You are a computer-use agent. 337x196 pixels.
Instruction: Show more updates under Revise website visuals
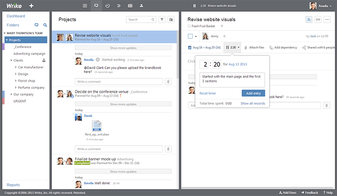click(123, 48)
